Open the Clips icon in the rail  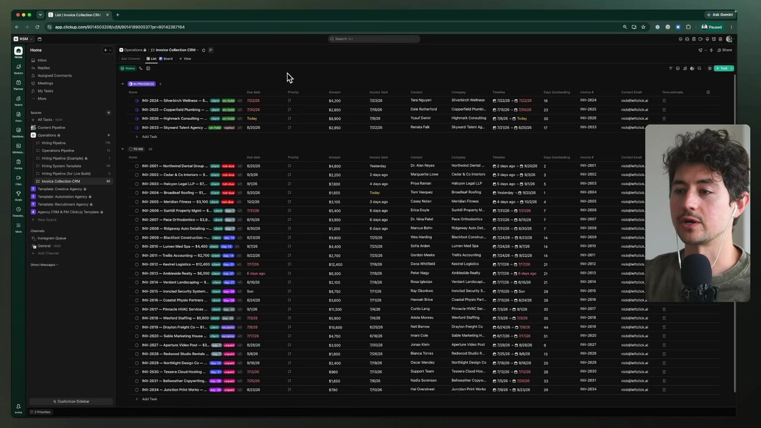coord(18,180)
